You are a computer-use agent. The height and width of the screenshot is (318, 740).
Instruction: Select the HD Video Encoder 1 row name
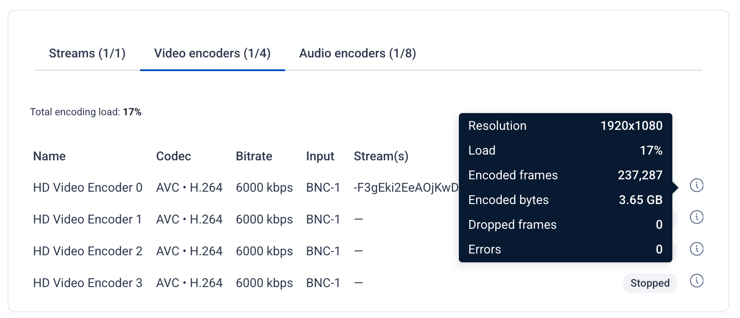[88, 220]
